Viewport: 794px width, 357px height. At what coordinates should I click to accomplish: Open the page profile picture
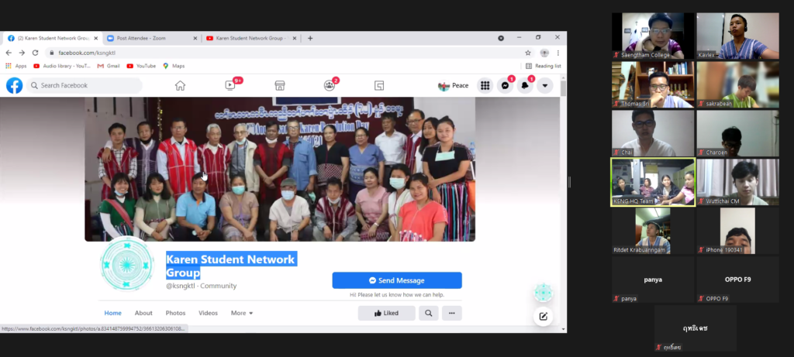point(127,263)
